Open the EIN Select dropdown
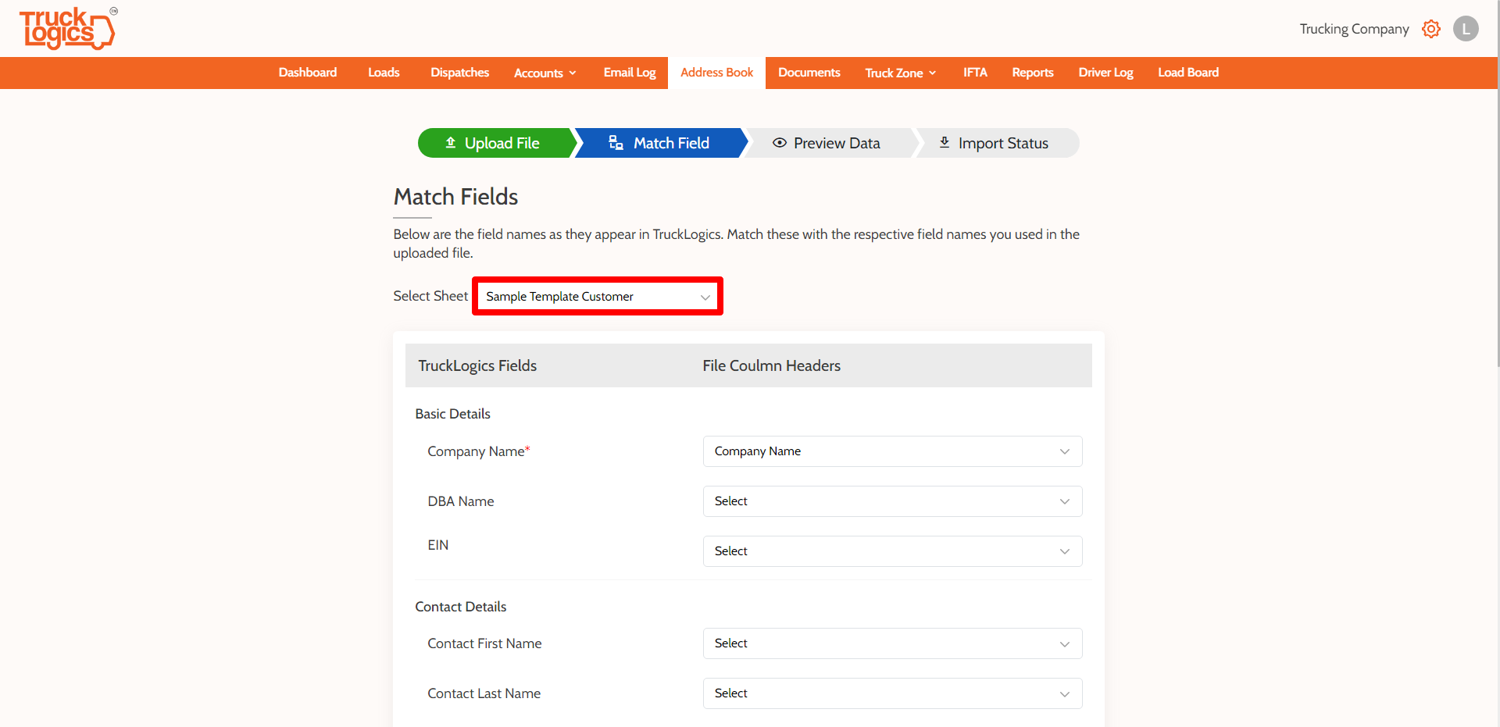This screenshot has width=1500, height=727. coord(891,551)
